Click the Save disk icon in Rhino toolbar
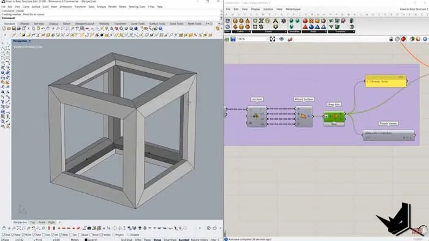 tap(13, 28)
